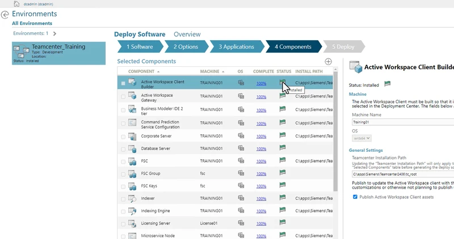Select the Microservice Node row text
The height and width of the screenshot is (239, 454).
[158, 236]
